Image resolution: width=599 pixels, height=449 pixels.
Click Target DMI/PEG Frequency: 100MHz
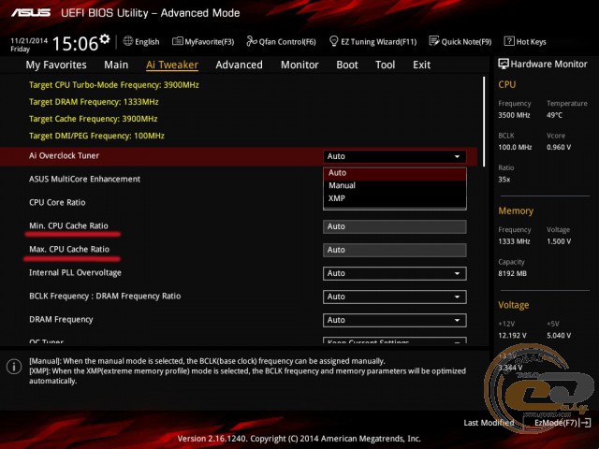pos(96,136)
